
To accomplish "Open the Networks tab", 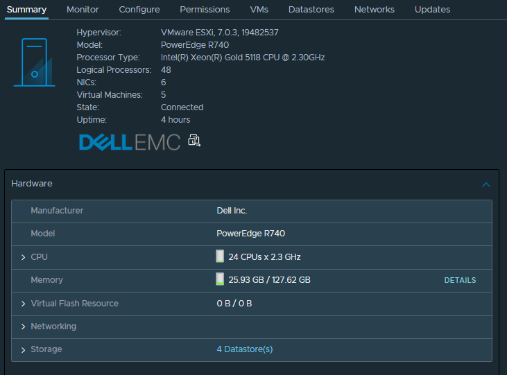I will point(375,10).
